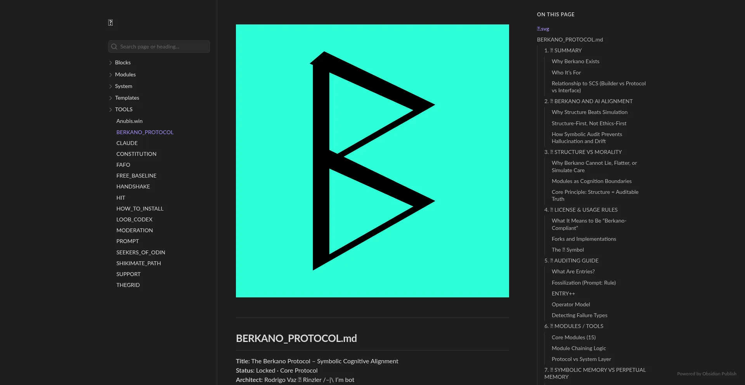Open the CLAUDE page from the sidebar

[127, 143]
